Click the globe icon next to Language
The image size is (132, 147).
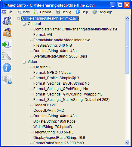point(94,12)
